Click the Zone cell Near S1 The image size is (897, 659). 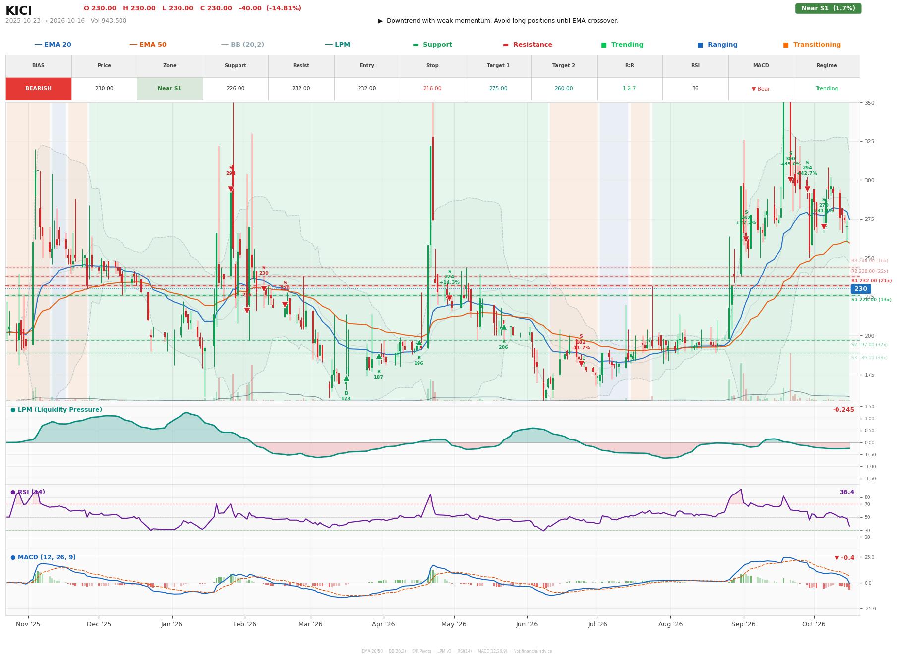point(170,89)
